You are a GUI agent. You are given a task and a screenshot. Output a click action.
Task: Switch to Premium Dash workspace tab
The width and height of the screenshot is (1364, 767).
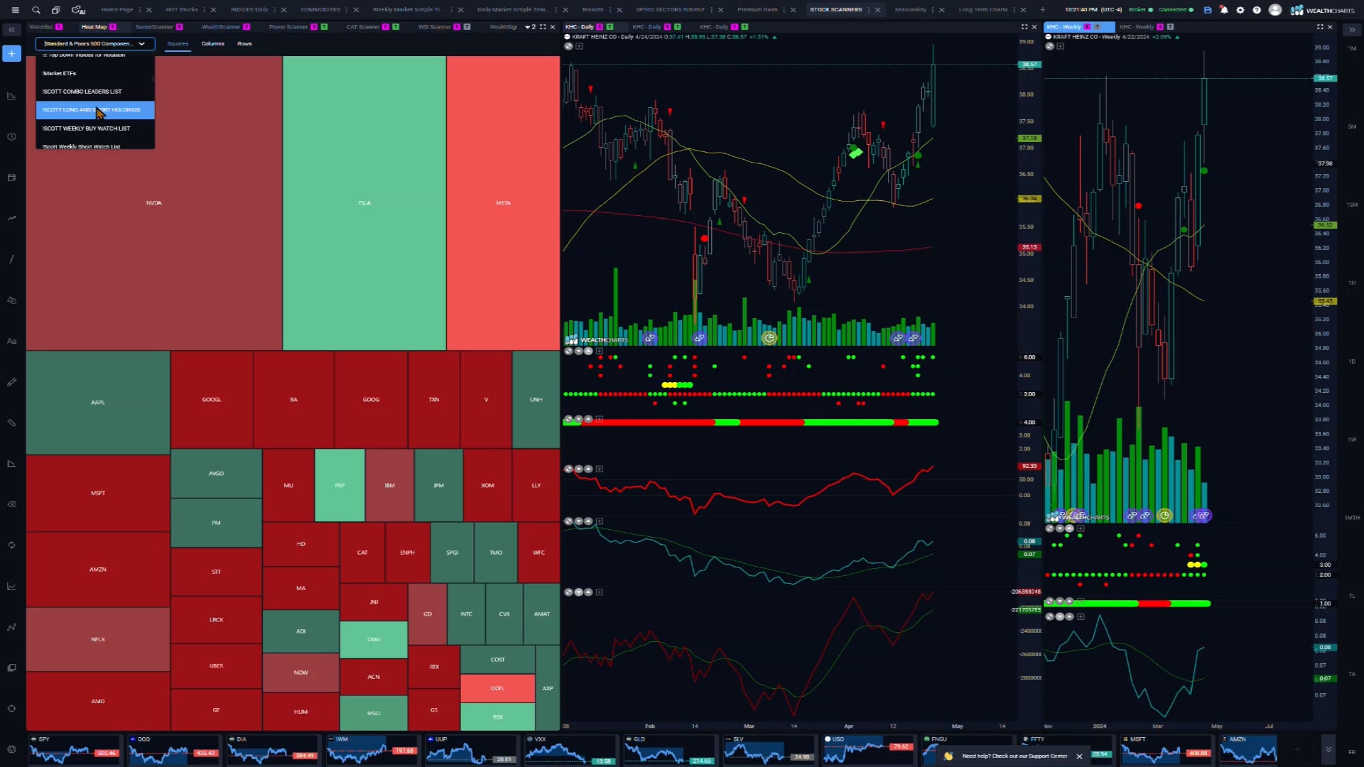click(x=757, y=10)
